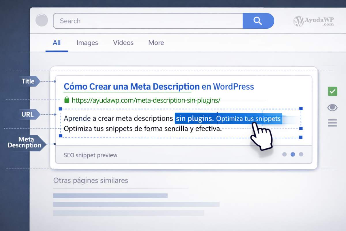Viewport: 346px width, 231px height.
Task: Click the Meta Description callout tag
Action: click(x=25, y=142)
